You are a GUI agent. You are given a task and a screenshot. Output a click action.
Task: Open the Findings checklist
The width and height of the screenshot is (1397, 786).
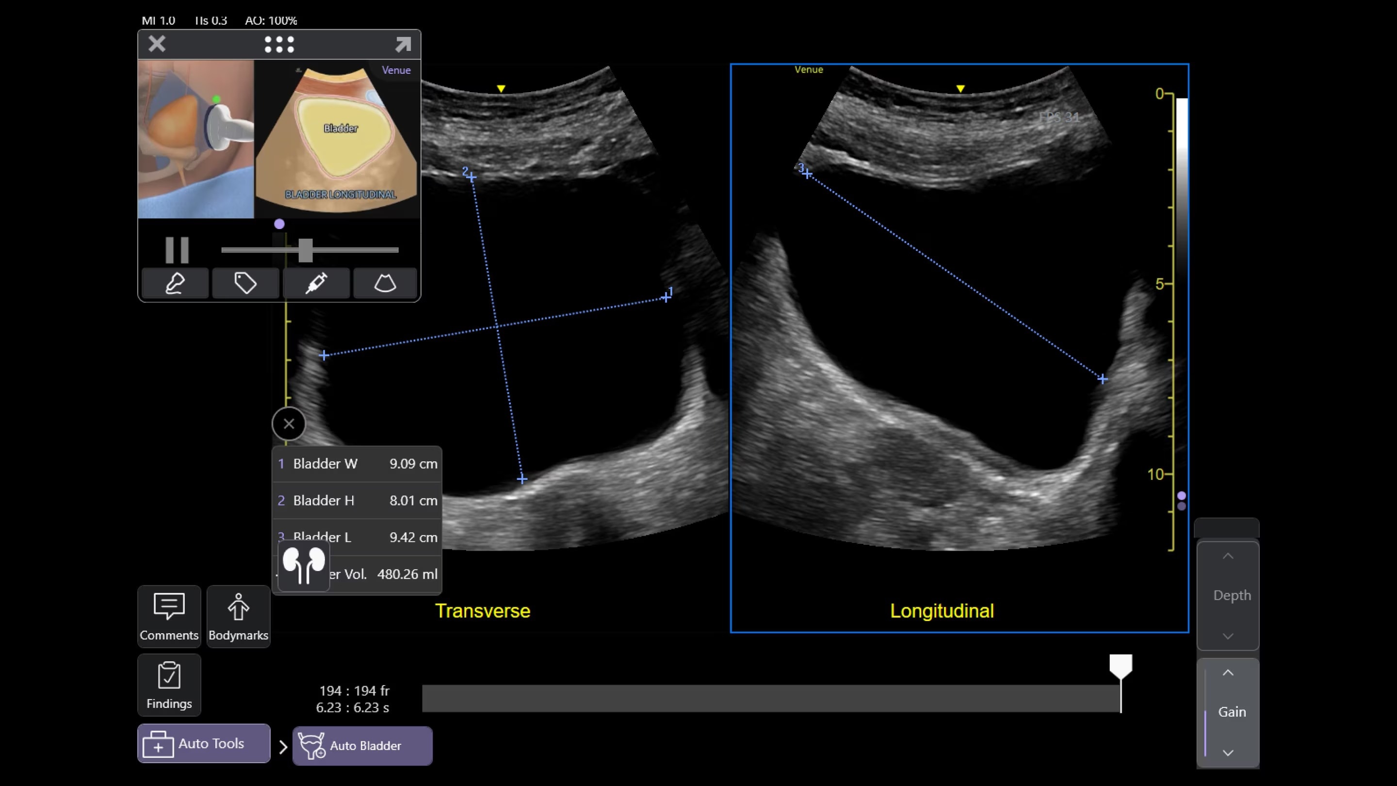pyautogui.click(x=169, y=685)
